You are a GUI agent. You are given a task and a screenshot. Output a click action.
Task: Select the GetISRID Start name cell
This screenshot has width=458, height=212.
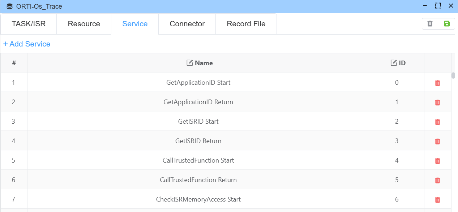pos(198,122)
